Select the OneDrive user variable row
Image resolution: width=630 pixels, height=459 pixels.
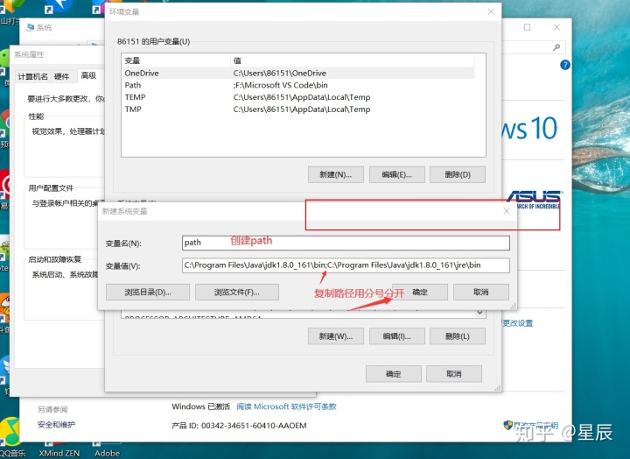coord(298,74)
